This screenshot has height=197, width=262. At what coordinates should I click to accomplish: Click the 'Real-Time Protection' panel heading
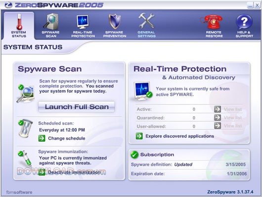pyautogui.click(x=180, y=69)
